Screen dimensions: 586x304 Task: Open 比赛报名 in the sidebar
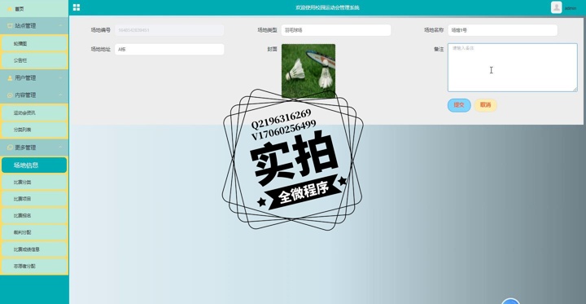(x=34, y=216)
